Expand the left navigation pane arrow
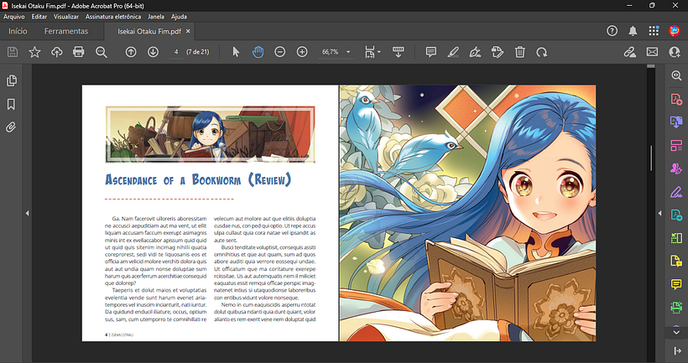 tap(27, 214)
